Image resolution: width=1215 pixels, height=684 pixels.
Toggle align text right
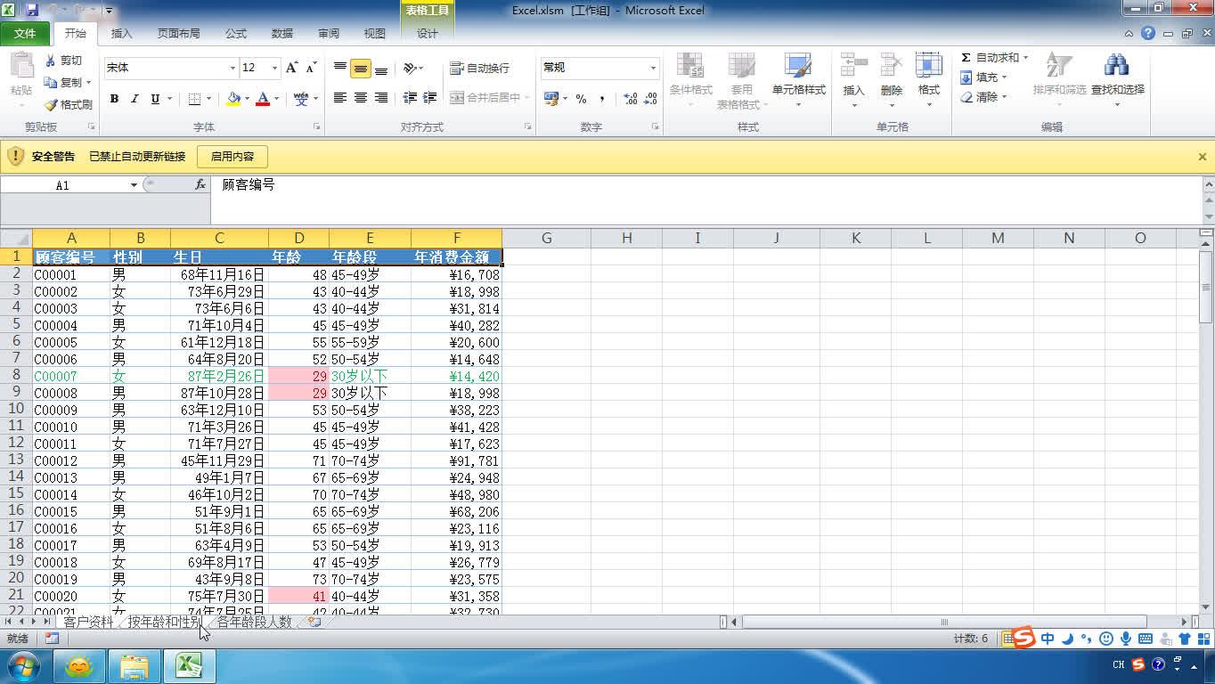381,98
